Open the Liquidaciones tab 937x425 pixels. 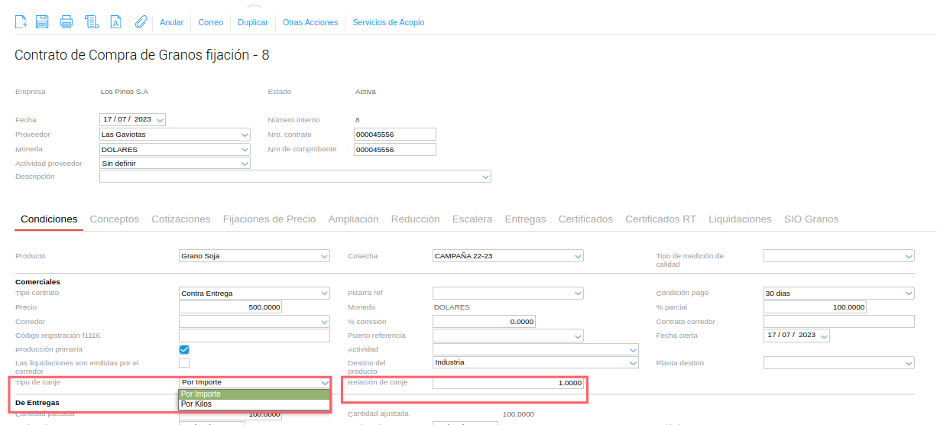[x=740, y=219]
